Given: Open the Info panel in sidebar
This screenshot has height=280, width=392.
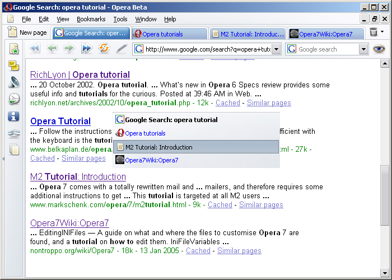Looking at the screenshot, I should pos(14,116).
